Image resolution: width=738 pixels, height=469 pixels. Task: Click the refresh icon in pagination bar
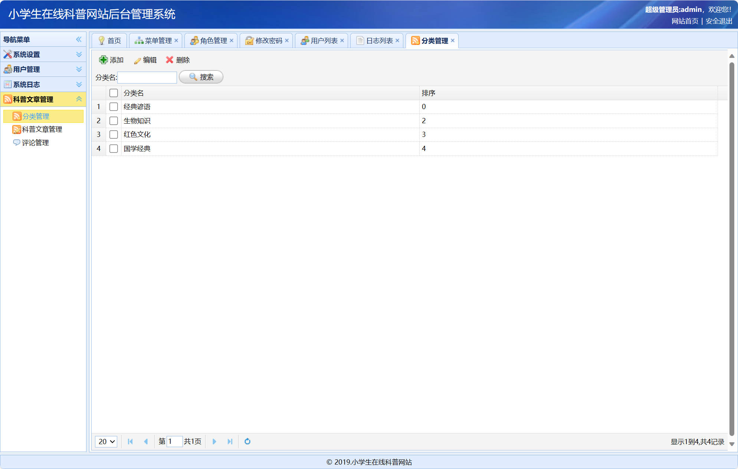247,442
